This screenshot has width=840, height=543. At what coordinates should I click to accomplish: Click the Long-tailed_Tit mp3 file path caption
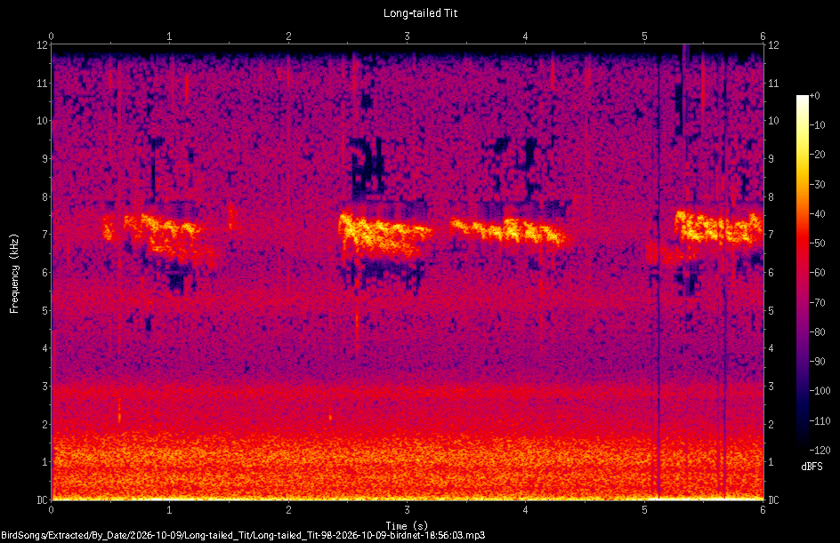point(243,535)
